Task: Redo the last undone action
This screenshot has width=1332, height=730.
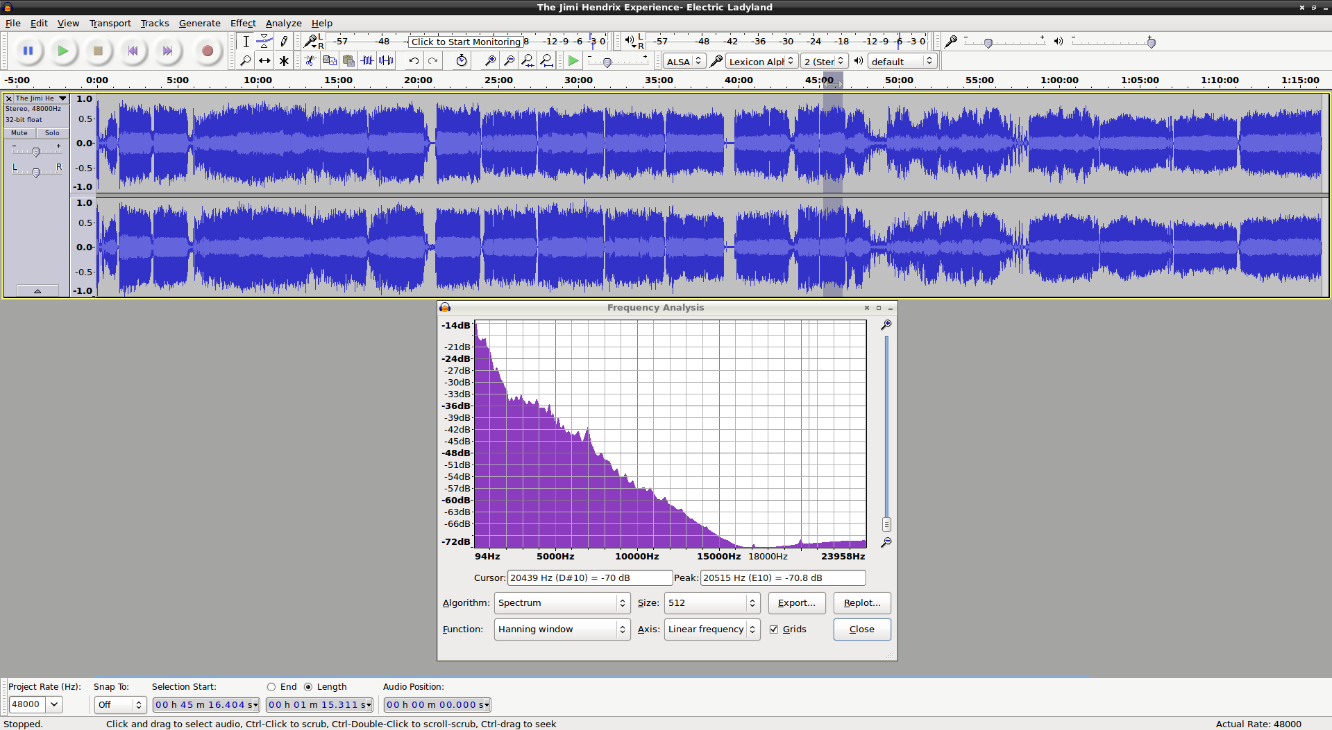Action: click(432, 61)
